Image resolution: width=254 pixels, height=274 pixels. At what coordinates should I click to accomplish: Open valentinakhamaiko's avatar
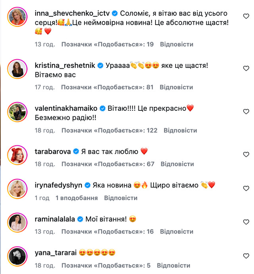tap(17, 112)
